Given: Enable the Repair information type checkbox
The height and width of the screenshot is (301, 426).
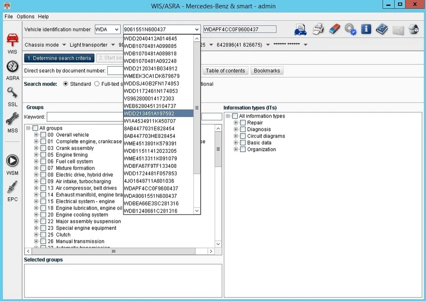Looking at the screenshot, I should point(242,123).
